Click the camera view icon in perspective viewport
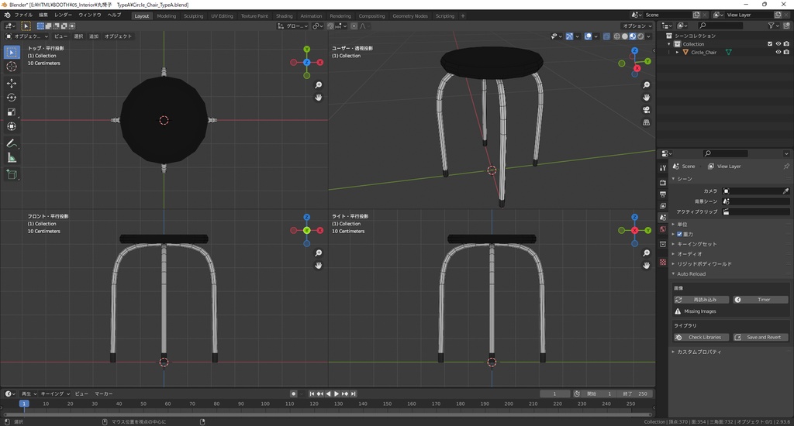Image resolution: width=794 pixels, height=426 pixels. pyautogui.click(x=647, y=110)
